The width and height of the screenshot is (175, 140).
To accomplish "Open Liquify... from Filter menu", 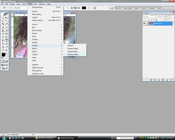I will click(x=45, y=17).
